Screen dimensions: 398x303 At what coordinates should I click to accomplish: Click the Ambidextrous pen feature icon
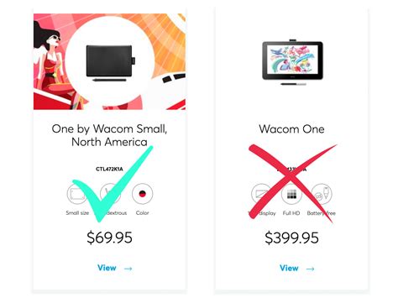tap(110, 194)
